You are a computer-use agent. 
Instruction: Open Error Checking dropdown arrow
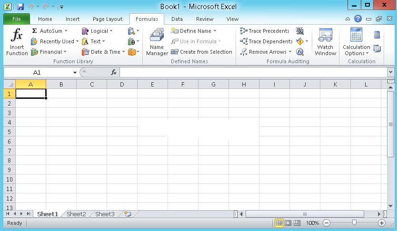tap(307, 41)
